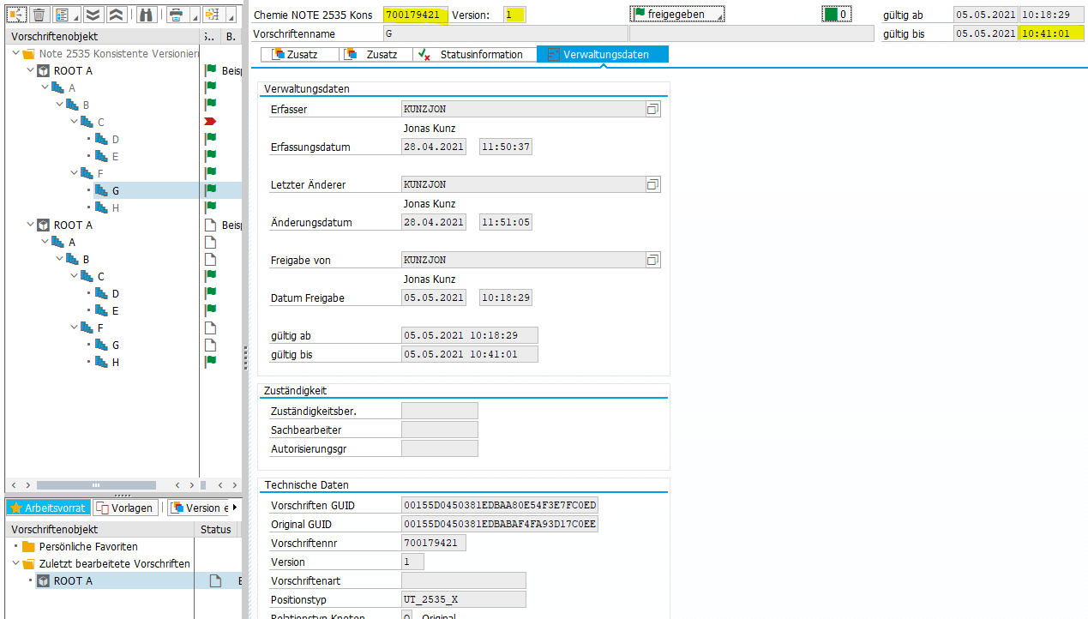
Task: Click value-help icon beside the Erfasser field
Action: click(x=652, y=110)
